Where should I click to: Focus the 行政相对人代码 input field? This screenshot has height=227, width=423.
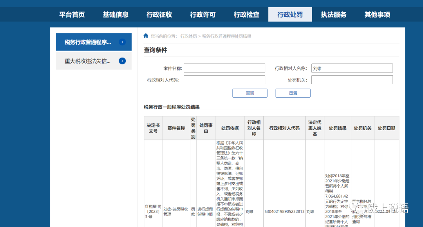click(x=224, y=80)
